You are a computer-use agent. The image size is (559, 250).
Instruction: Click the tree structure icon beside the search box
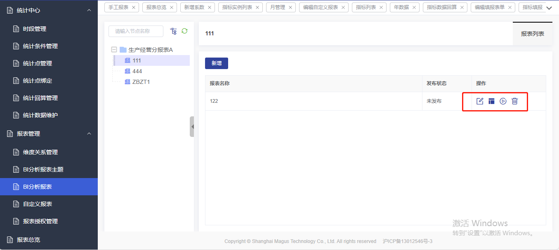pos(173,31)
